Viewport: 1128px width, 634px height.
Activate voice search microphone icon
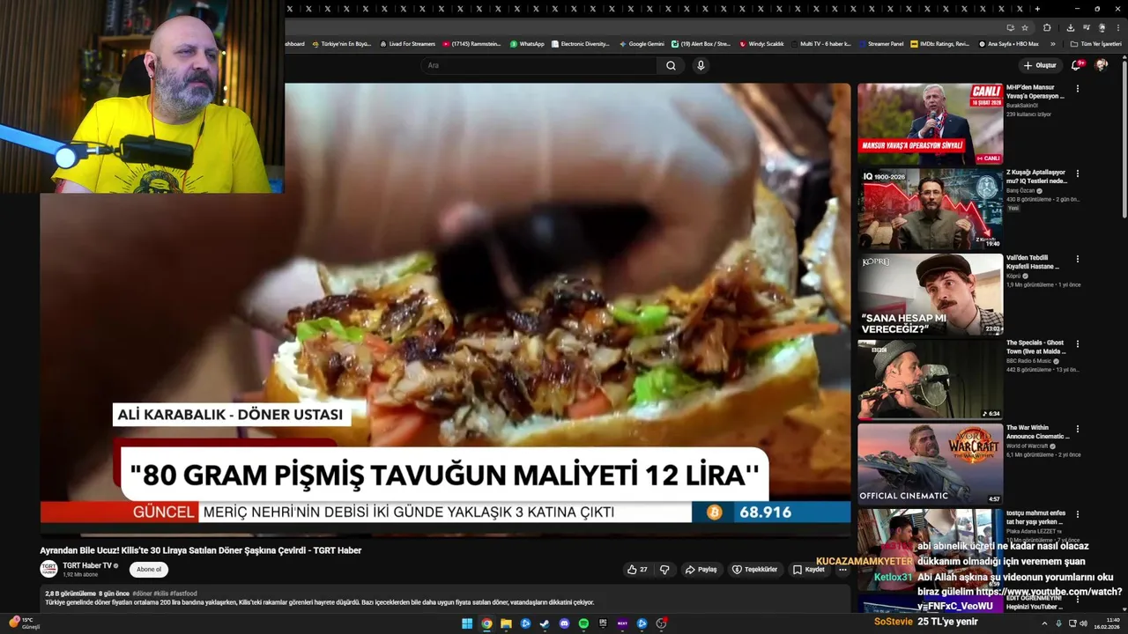701,65
